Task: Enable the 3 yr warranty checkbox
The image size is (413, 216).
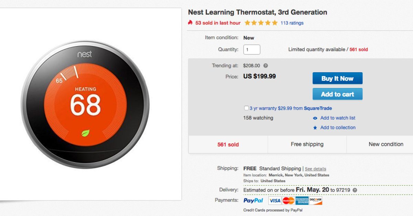Action: (246, 108)
